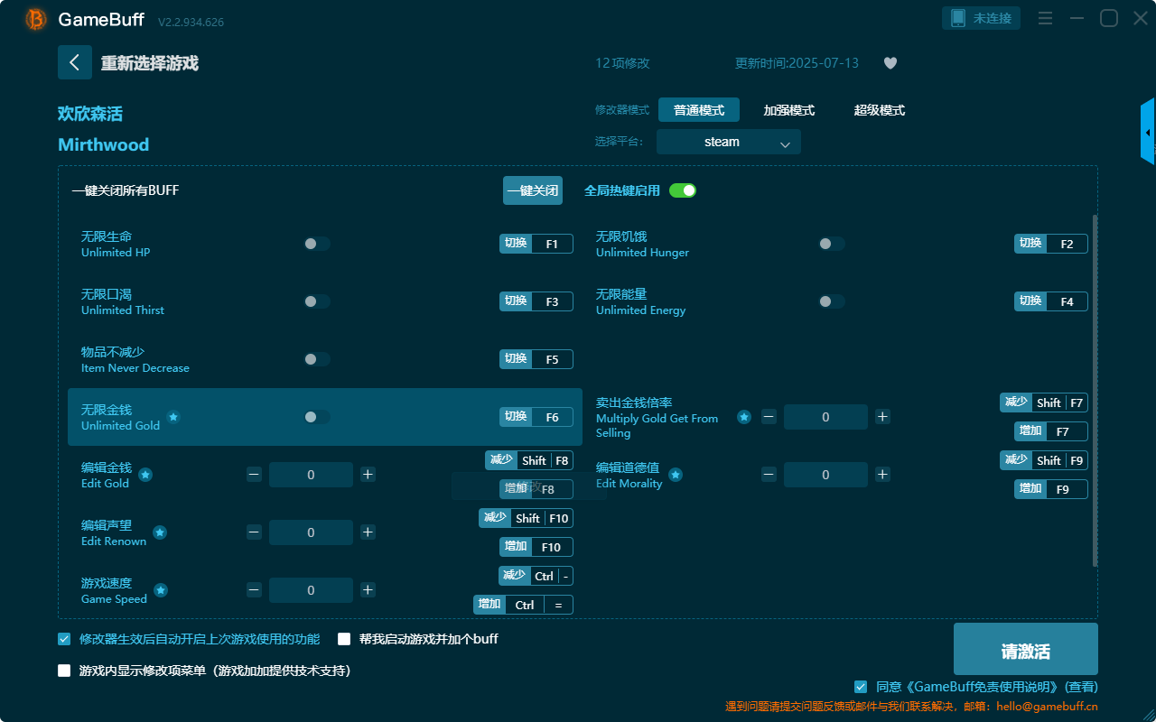Click the vertical scrollbar of the cheat list
1156x722 pixels.
(x=1095, y=388)
